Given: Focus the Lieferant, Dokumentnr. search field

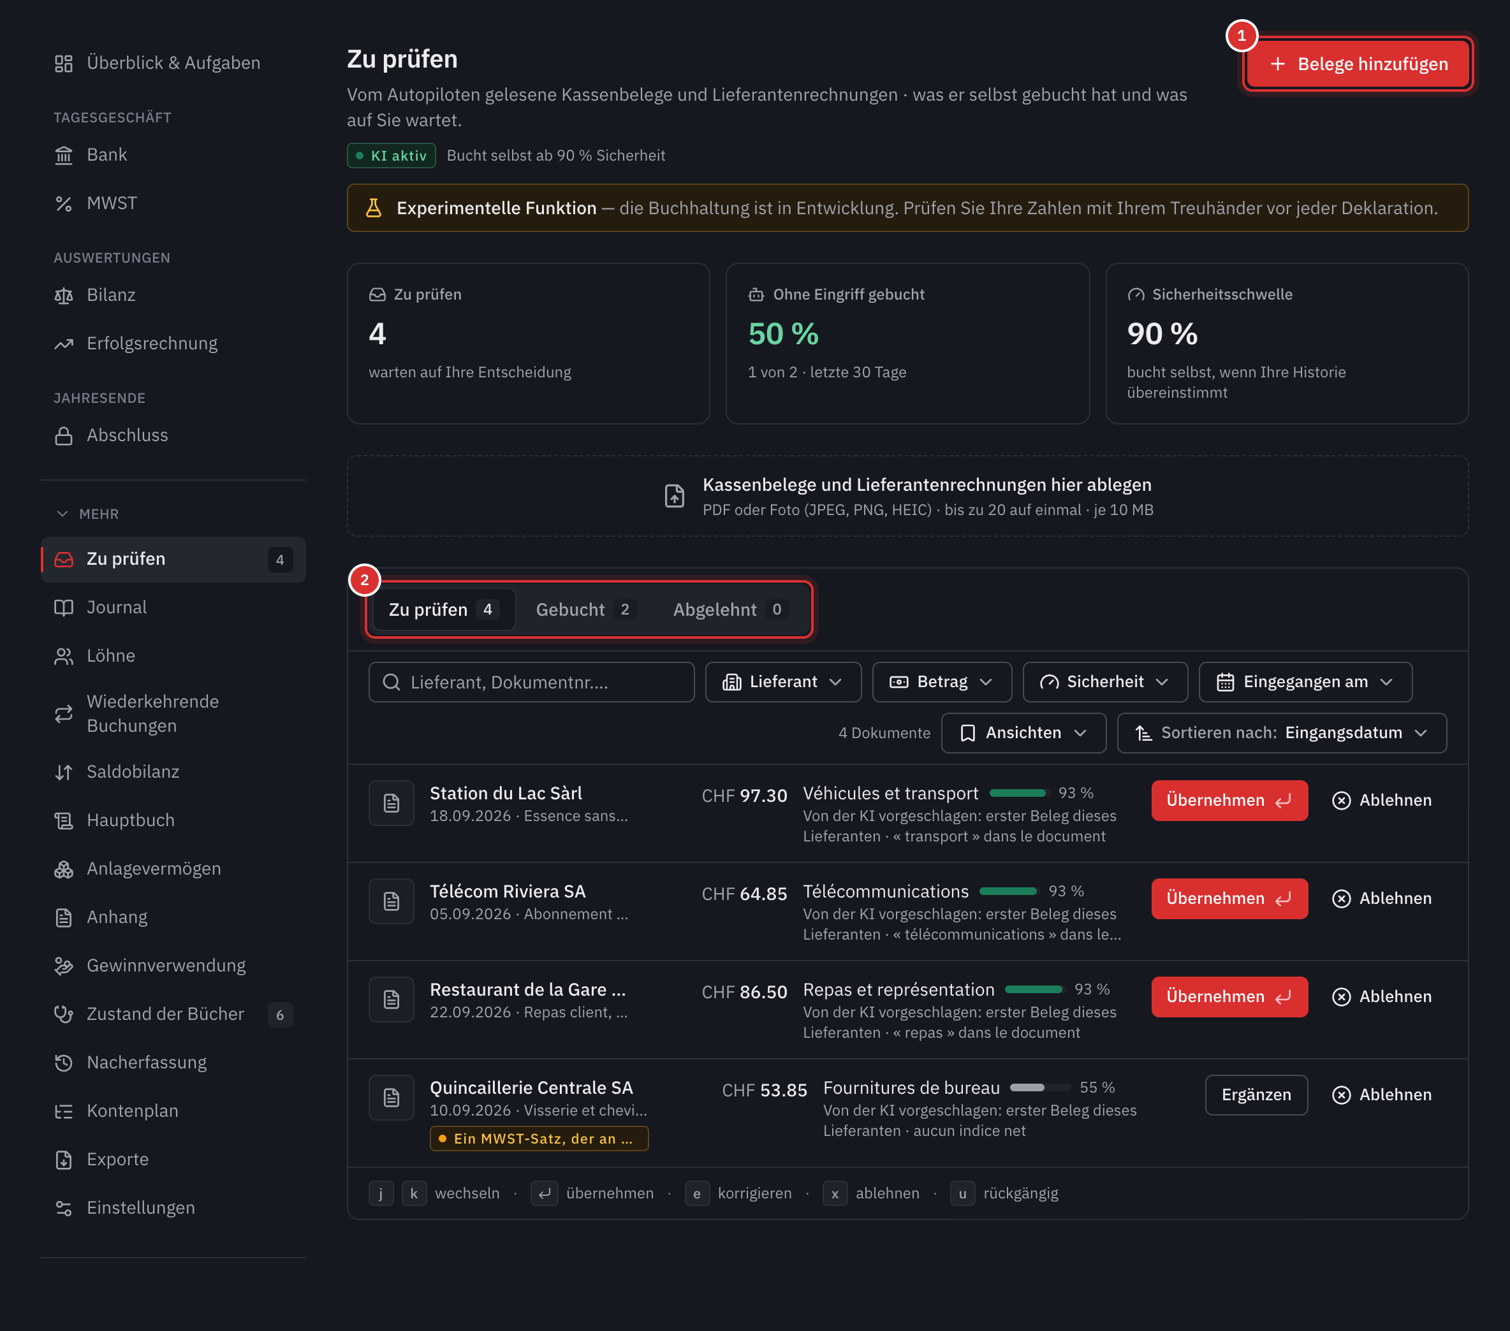Looking at the screenshot, I should coord(531,681).
